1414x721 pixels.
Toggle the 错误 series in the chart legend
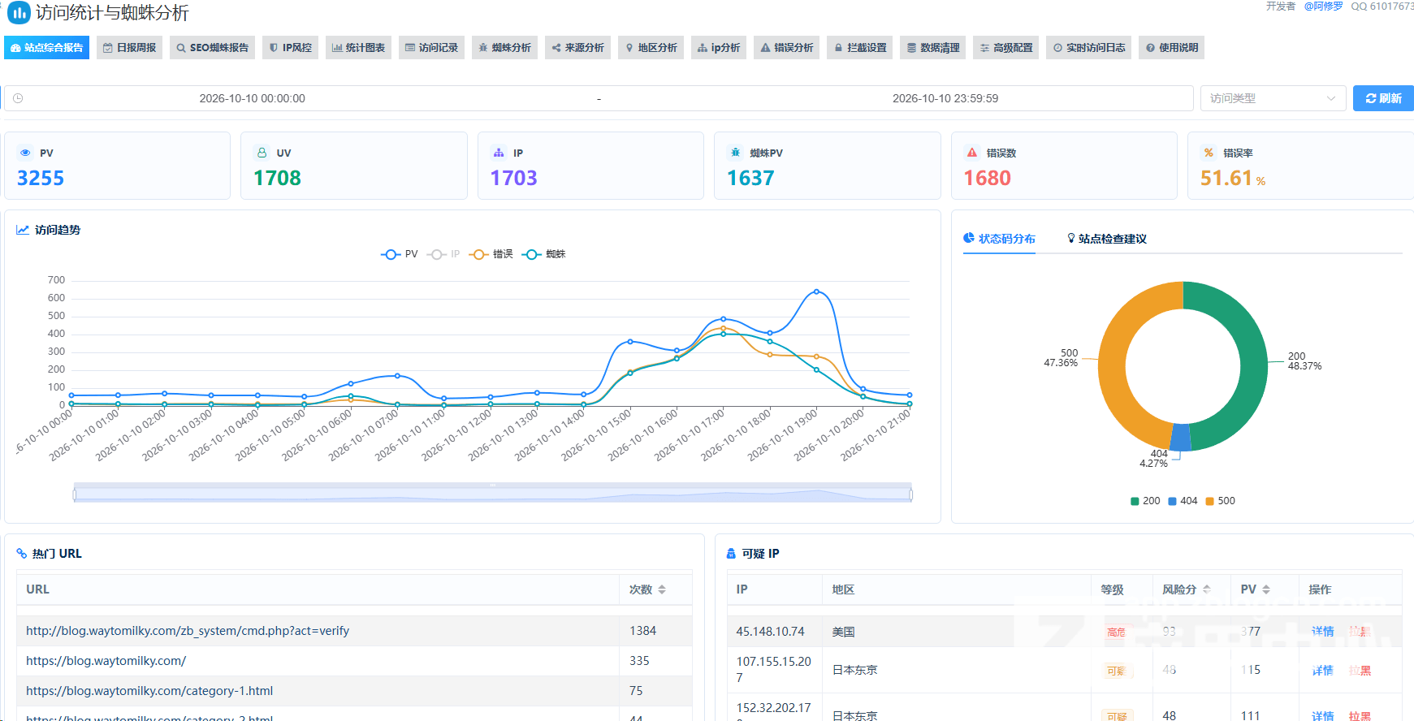491,254
